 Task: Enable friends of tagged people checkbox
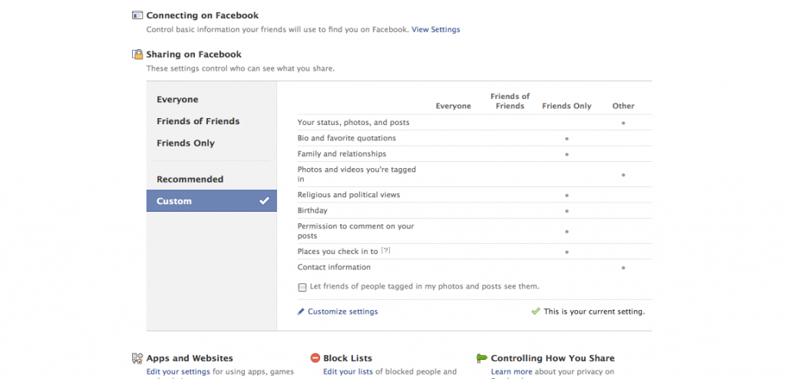coord(302,287)
